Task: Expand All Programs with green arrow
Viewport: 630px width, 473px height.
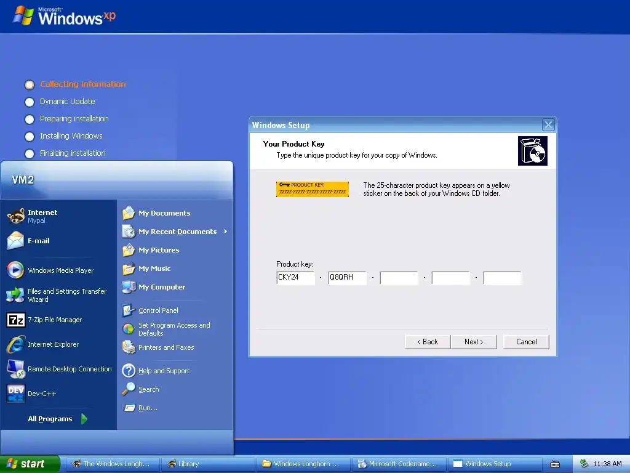Action: tap(84, 419)
